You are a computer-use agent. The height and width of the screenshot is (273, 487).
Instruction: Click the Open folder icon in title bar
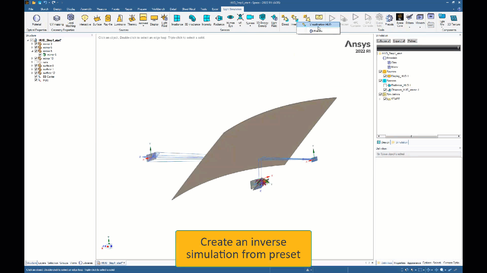tap(34, 3)
